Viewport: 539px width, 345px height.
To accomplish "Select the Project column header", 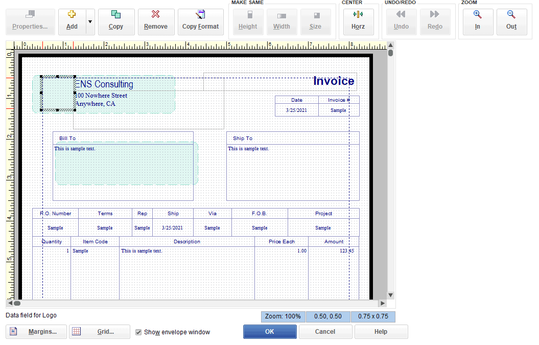I will [324, 213].
